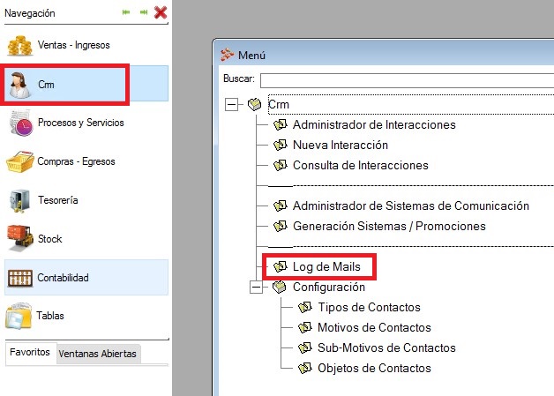
Task: Open the Tablas folder icon
Action: pyautogui.click(x=20, y=316)
